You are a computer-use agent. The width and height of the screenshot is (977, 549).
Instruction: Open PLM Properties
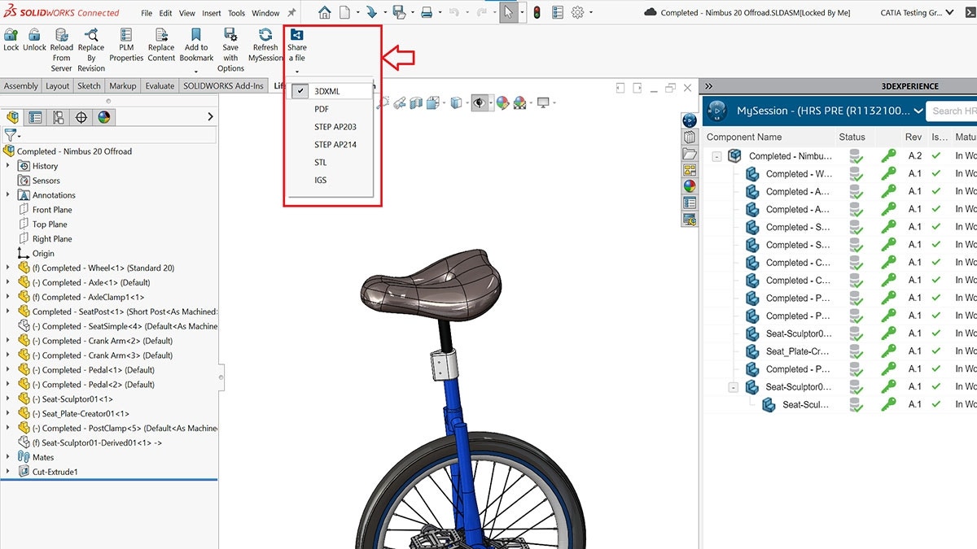[126, 45]
